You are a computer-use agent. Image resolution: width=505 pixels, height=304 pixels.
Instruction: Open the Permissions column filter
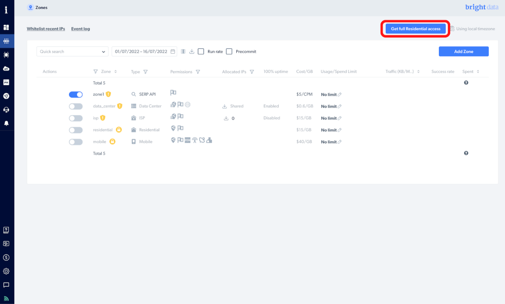(x=198, y=72)
